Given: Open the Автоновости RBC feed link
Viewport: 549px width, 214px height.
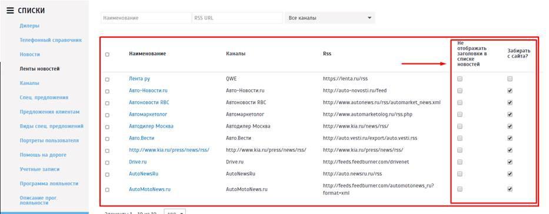Looking at the screenshot, I should click(x=149, y=102).
